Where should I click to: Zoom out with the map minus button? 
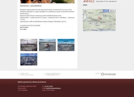(85, 18)
